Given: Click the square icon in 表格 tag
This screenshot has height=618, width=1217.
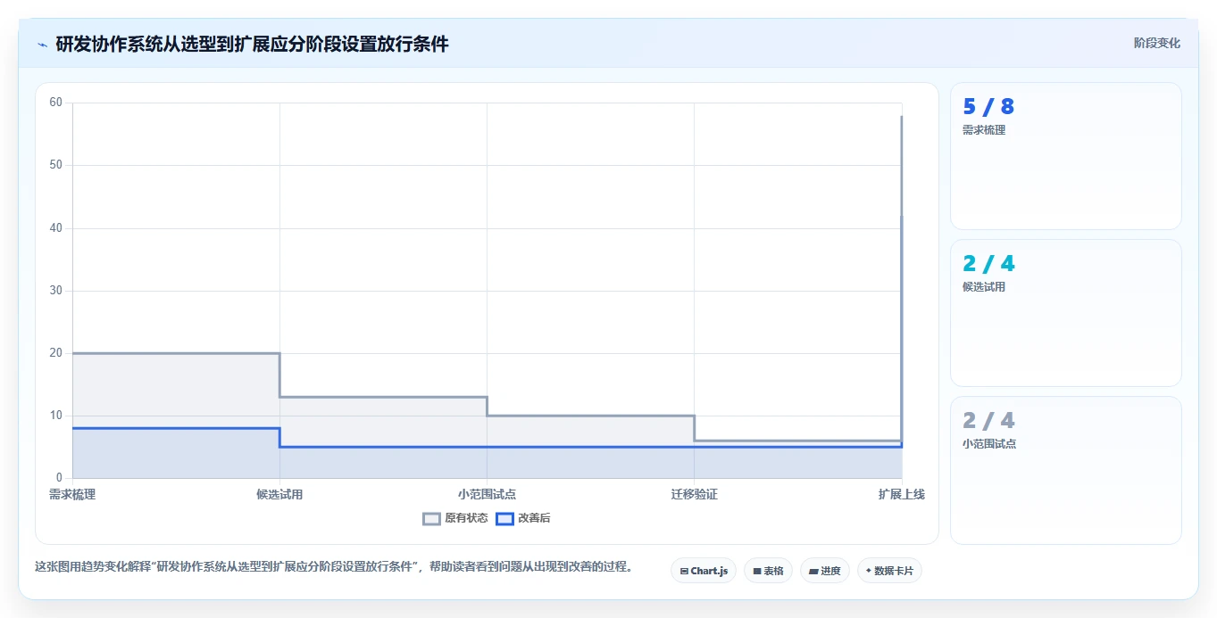Looking at the screenshot, I should 757,571.
